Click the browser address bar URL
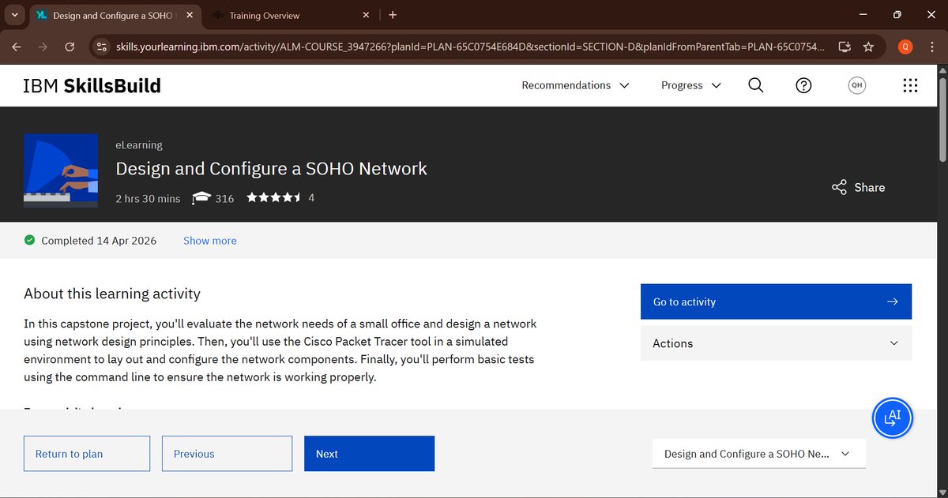This screenshot has width=948, height=498. (x=471, y=47)
